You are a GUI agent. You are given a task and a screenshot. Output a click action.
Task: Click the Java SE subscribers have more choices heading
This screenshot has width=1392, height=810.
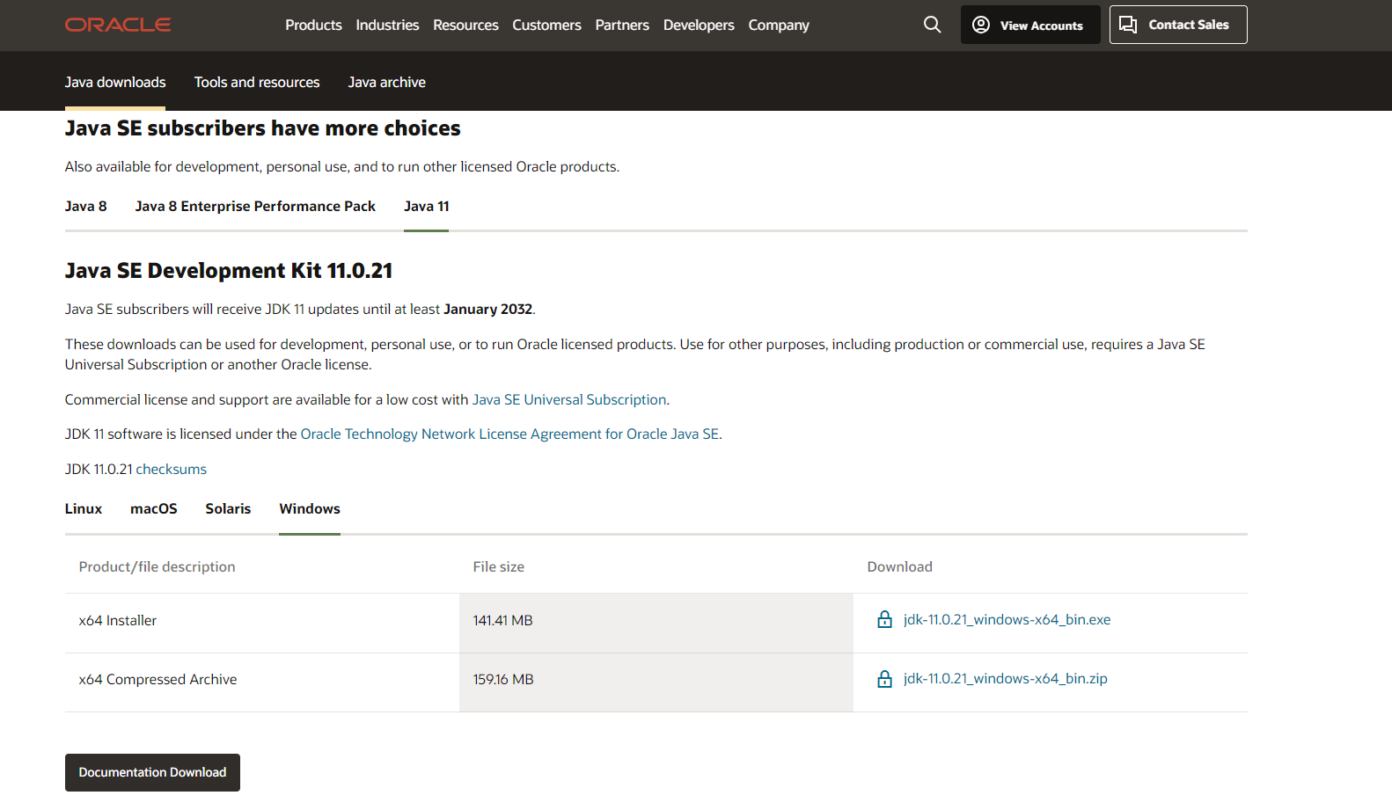click(263, 128)
